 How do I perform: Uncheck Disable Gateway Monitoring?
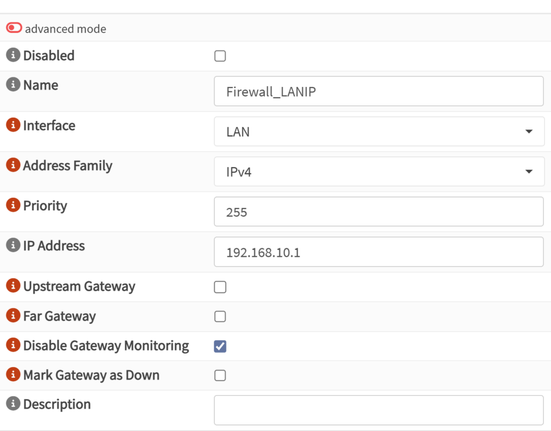tap(220, 346)
